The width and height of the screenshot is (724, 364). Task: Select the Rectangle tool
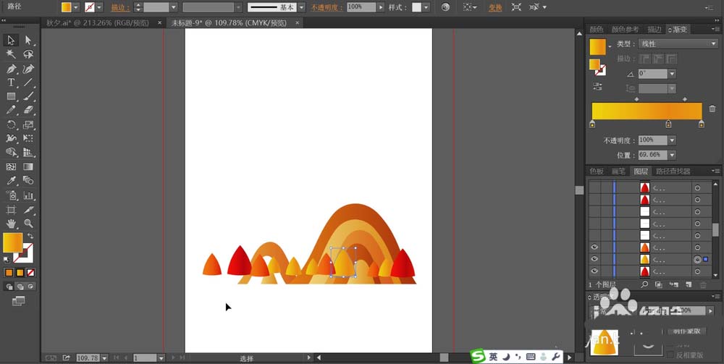pyautogui.click(x=11, y=96)
